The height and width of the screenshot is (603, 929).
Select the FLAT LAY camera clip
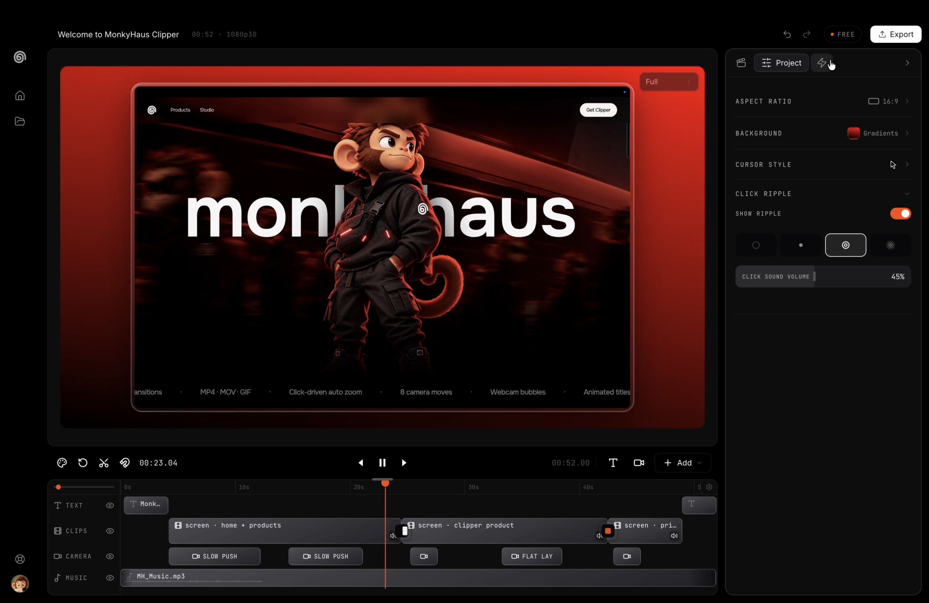(532, 556)
